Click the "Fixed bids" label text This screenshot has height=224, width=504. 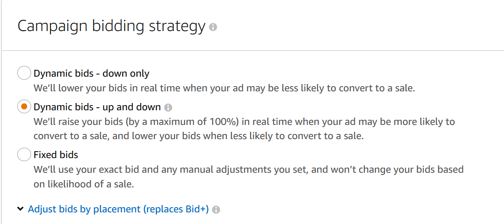pyautogui.click(x=56, y=154)
